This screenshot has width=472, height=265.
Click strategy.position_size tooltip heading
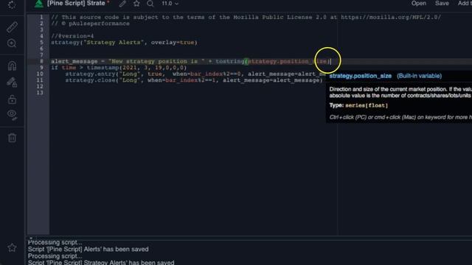point(361,76)
